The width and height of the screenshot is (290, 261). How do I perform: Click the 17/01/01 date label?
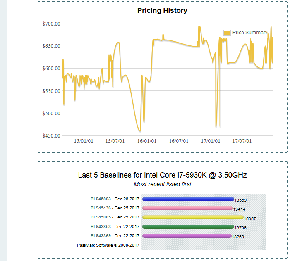tap(211, 141)
